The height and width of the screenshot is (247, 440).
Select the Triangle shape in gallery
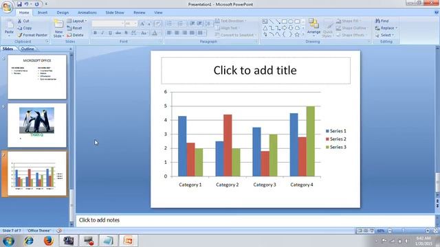265,28
